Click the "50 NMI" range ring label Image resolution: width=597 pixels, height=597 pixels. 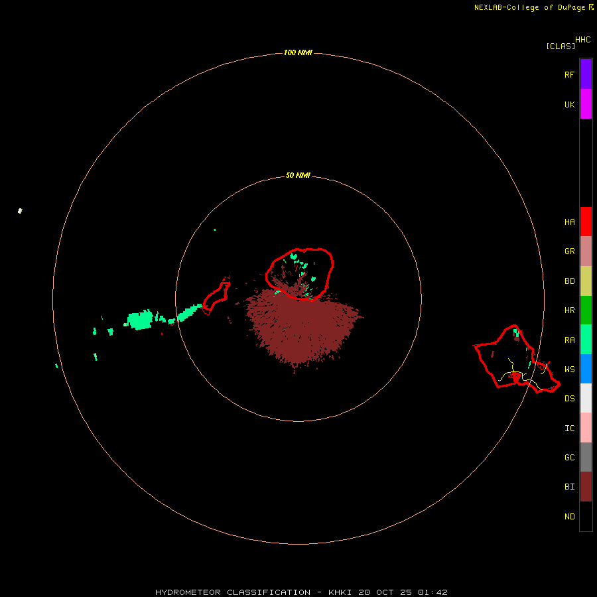[298, 175]
